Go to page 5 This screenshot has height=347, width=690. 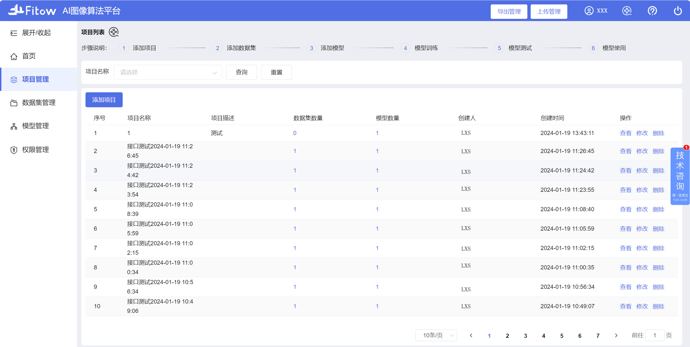(x=562, y=336)
